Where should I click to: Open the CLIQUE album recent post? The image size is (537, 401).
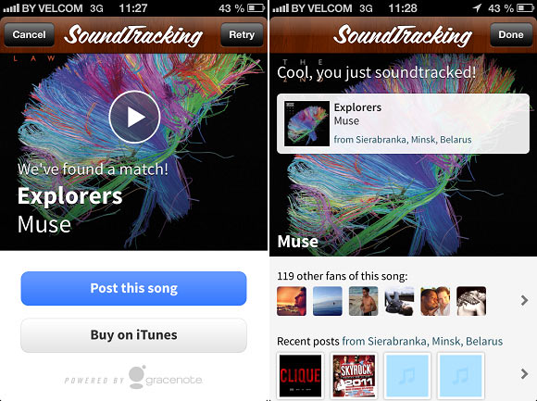(300, 375)
